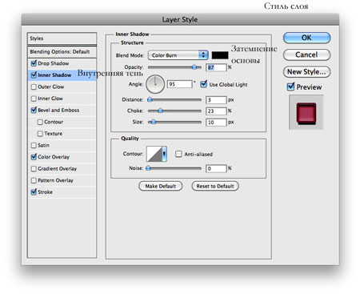Toggle the Preview checkbox

pos(290,87)
